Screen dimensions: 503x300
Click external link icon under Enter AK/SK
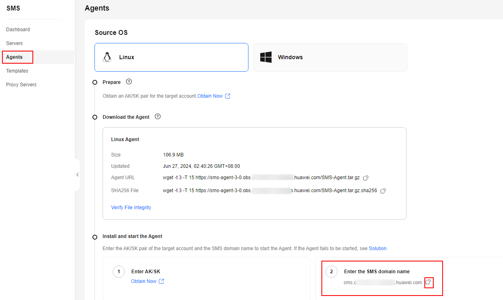pyautogui.click(x=161, y=281)
